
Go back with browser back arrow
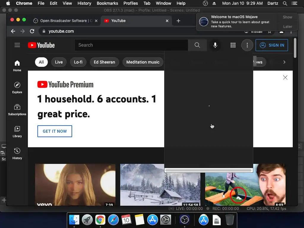(x=13, y=31)
